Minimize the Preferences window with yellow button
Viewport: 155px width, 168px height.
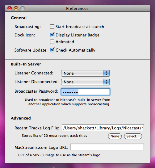[16, 8]
